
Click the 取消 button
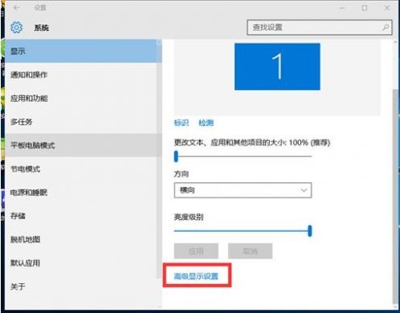(250, 251)
